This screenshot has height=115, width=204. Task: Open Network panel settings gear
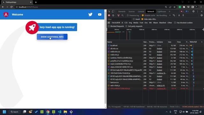tap(201, 15)
